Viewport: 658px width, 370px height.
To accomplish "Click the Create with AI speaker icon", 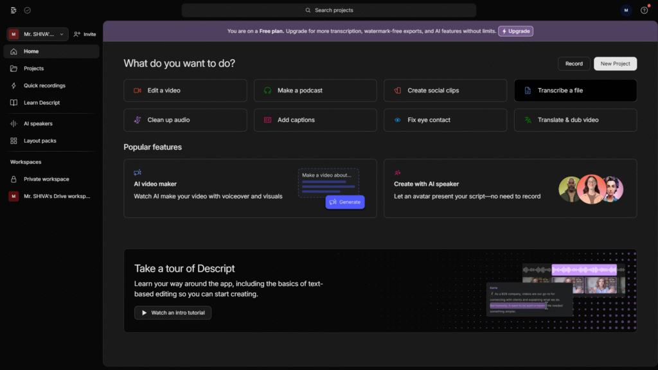I will (397, 172).
